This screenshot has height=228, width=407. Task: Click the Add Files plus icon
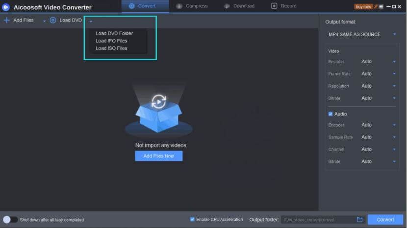[6, 21]
